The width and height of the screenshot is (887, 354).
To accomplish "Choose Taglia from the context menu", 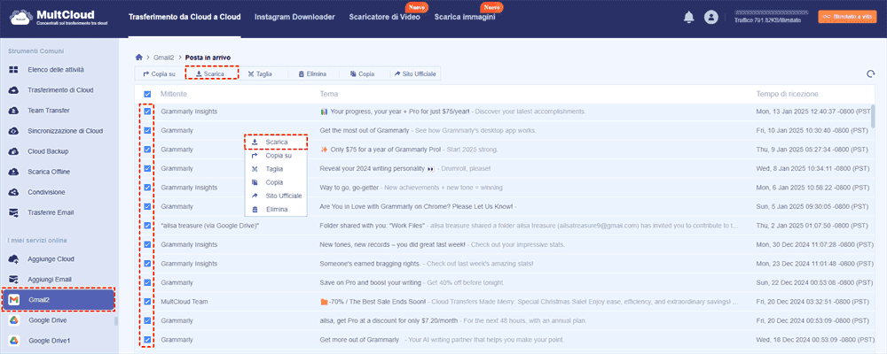I will point(276,169).
